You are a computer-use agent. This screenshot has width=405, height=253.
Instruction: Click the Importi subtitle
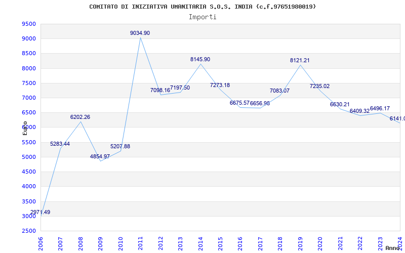(x=202, y=17)
